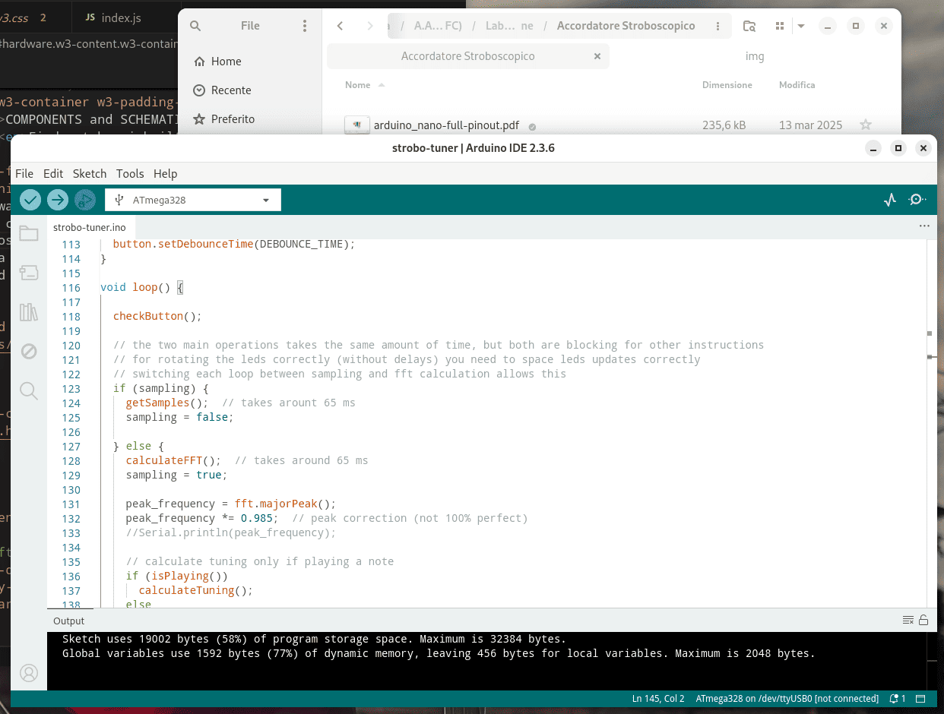Go to Recente in file manager sidebar
Image resolution: width=944 pixels, height=714 pixels.
(x=231, y=90)
